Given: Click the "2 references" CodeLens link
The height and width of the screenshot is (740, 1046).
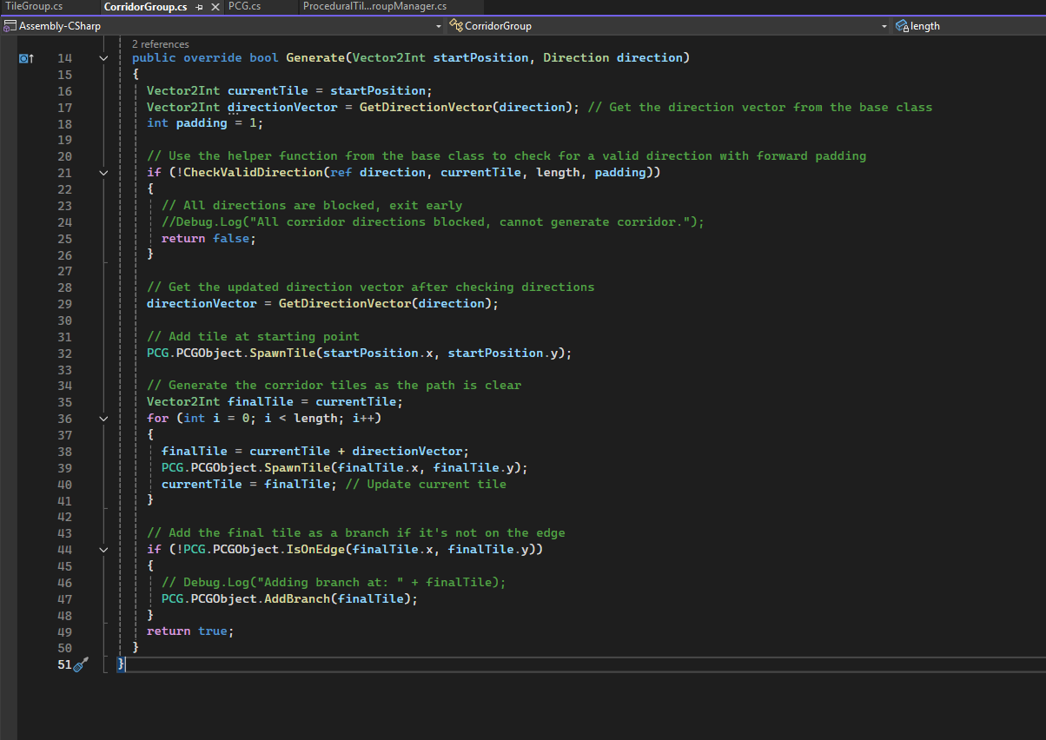Looking at the screenshot, I should [x=160, y=43].
